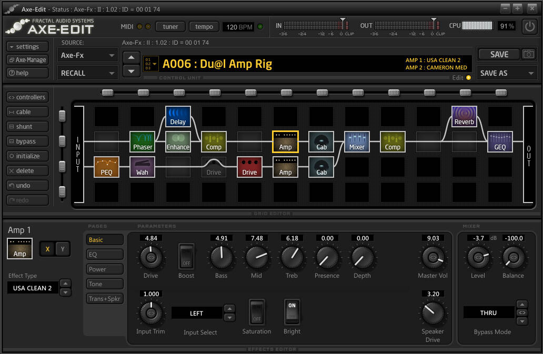Image resolution: width=543 pixels, height=354 pixels.
Task: Step Bypass Mode up from THRU
Action: pyautogui.click(x=522, y=304)
